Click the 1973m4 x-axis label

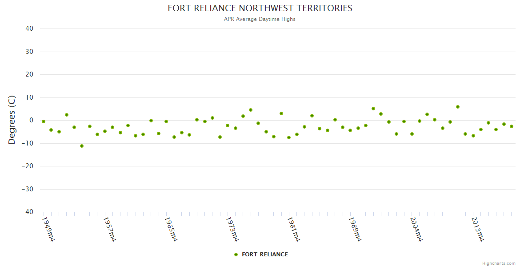(x=232, y=229)
